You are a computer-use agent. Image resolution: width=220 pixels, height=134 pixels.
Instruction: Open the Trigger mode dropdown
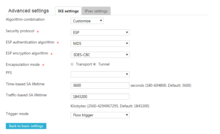[100, 115]
